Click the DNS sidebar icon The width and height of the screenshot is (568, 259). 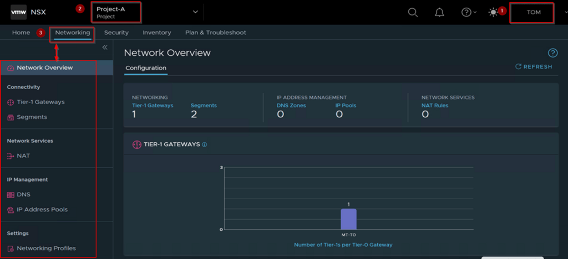pos(11,195)
